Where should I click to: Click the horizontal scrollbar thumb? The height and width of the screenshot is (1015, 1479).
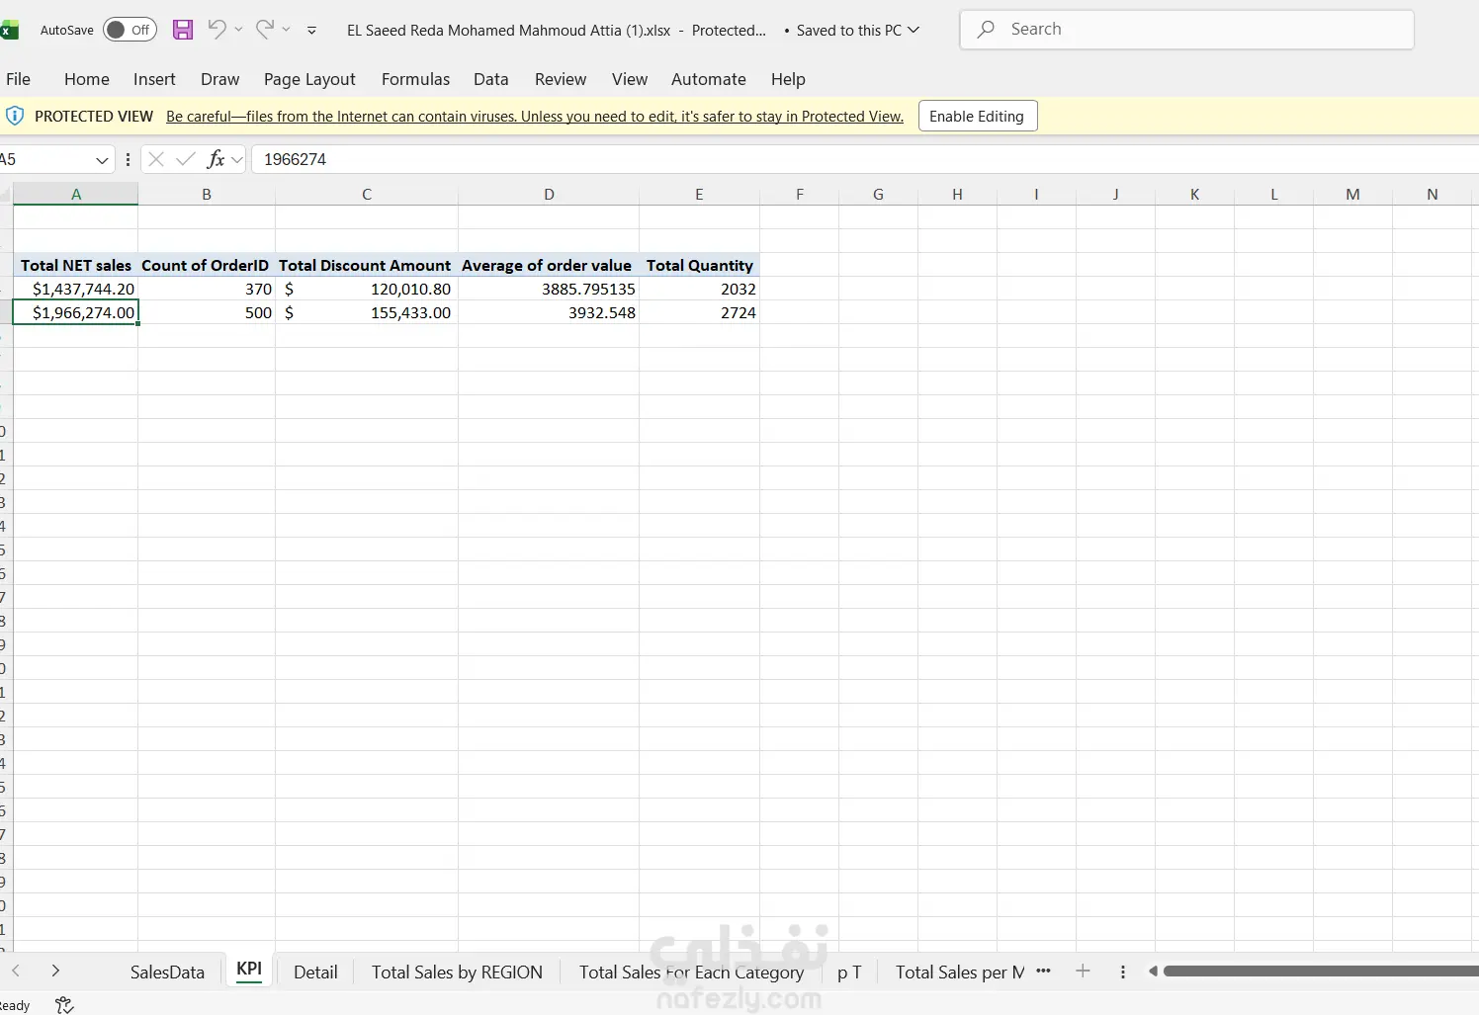coord(1321,972)
